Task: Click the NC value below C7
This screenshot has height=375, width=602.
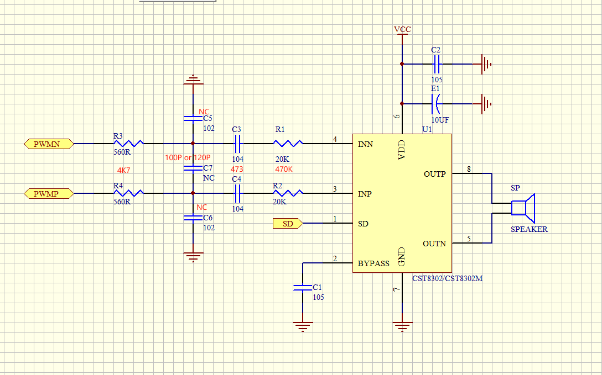Action: 209,178
